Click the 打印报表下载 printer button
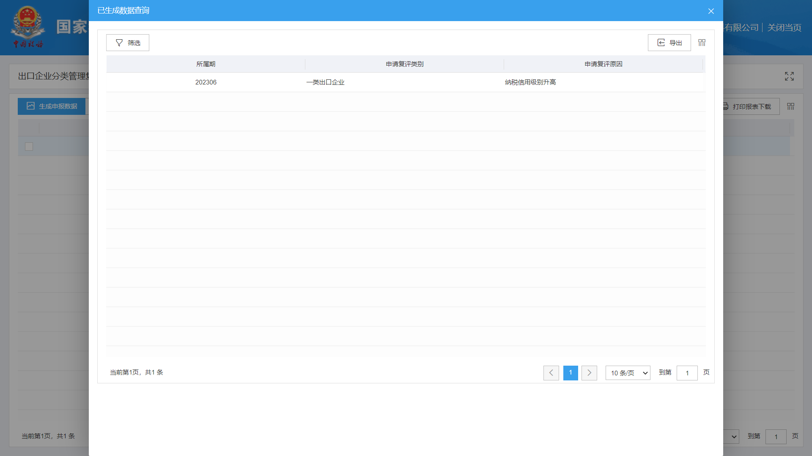 751,106
